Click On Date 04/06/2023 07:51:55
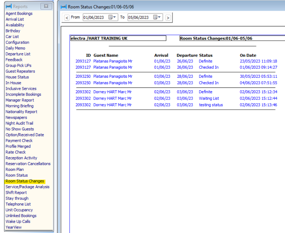Image resolution: width=285 pixels, height=233 pixels. coord(258,83)
